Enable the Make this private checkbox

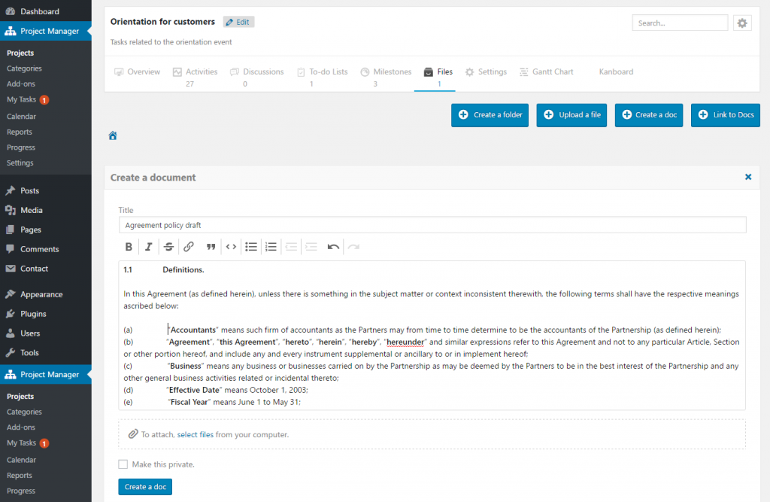123,464
